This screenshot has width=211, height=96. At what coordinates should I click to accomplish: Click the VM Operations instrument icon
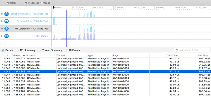6,28
